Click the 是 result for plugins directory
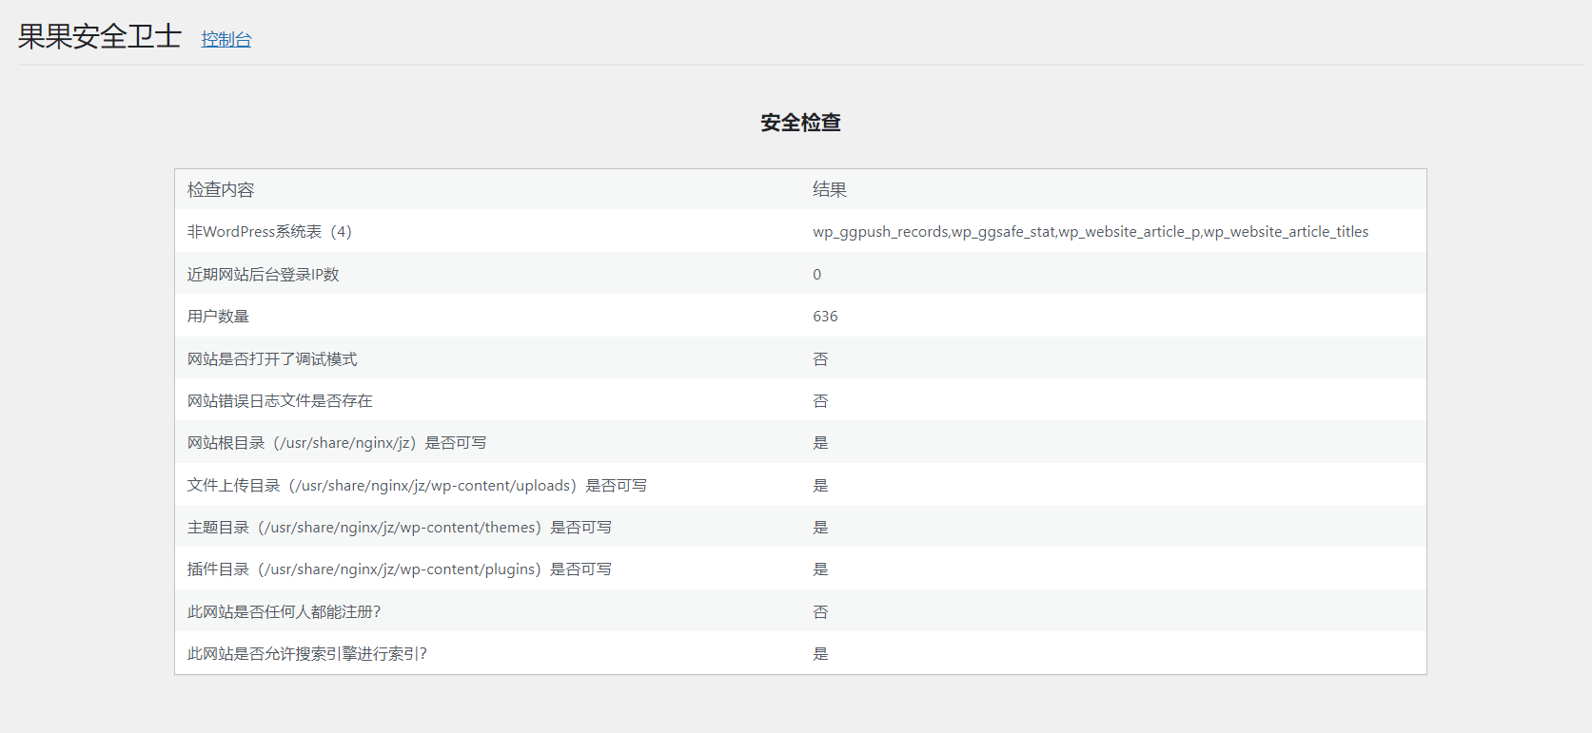Viewport: 1592px width, 733px height. coord(820,569)
